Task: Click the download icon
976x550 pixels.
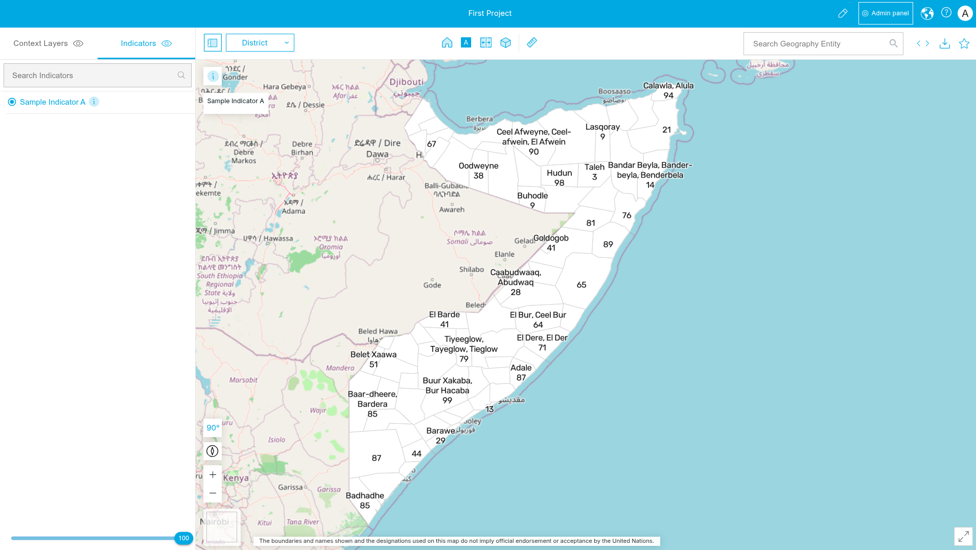Action: [x=944, y=44]
